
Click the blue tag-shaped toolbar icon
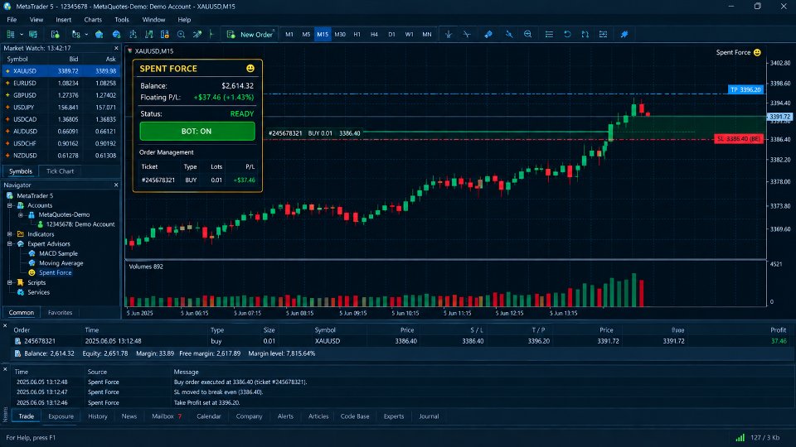[x=488, y=35]
